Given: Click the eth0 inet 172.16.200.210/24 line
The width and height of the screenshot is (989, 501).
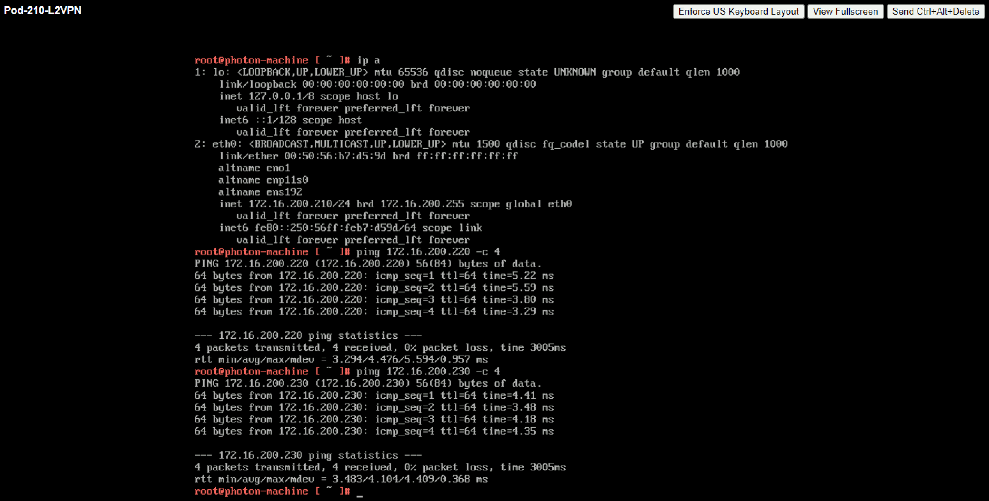Looking at the screenshot, I should point(395,204).
